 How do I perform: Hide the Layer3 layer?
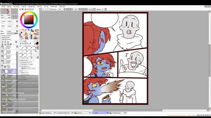pyautogui.click(x=2, y=47)
